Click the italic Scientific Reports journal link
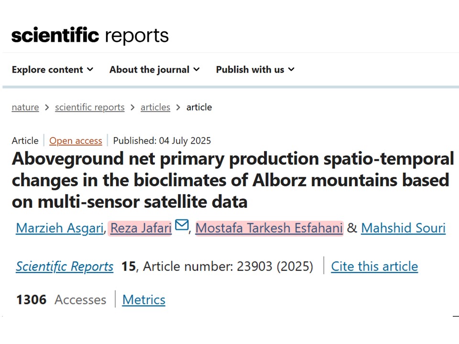The width and height of the screenshot is (459, 344). pos(65,267)
